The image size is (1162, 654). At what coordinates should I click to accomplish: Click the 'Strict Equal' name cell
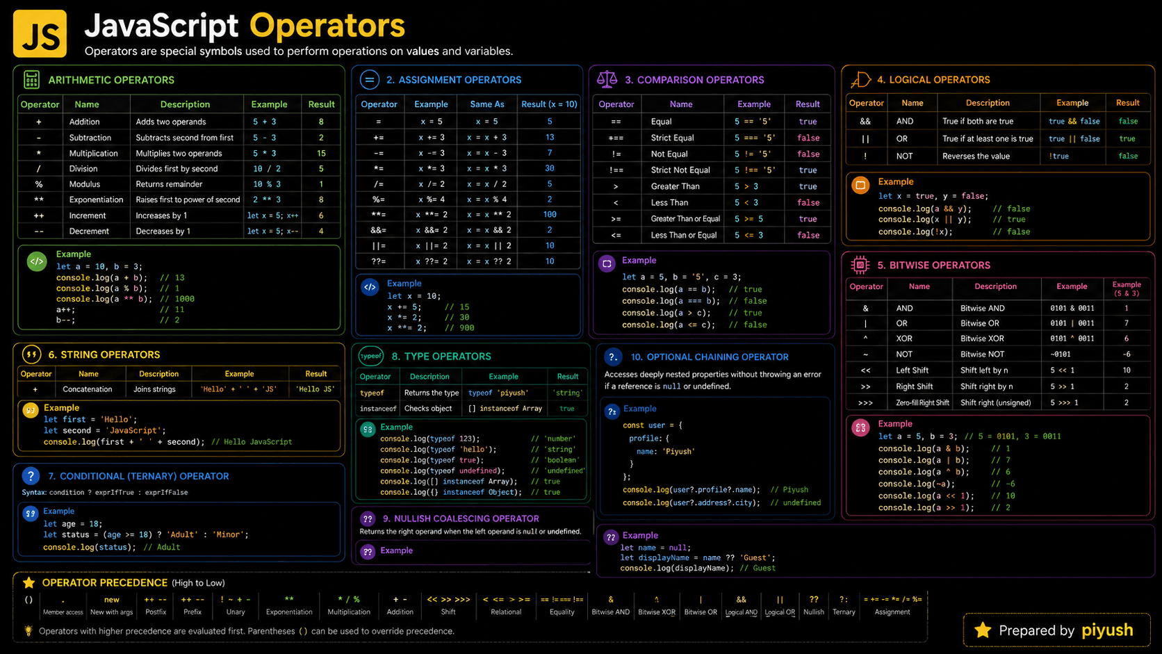click(x=672, y=138)
